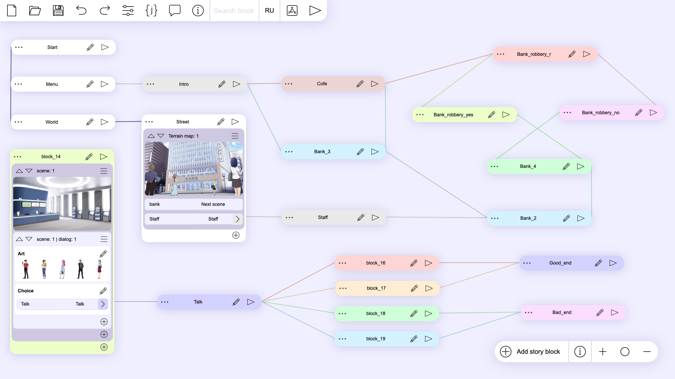Open the JSON/code editor icon
675x379 pixels.
click(x=151, y=10)
